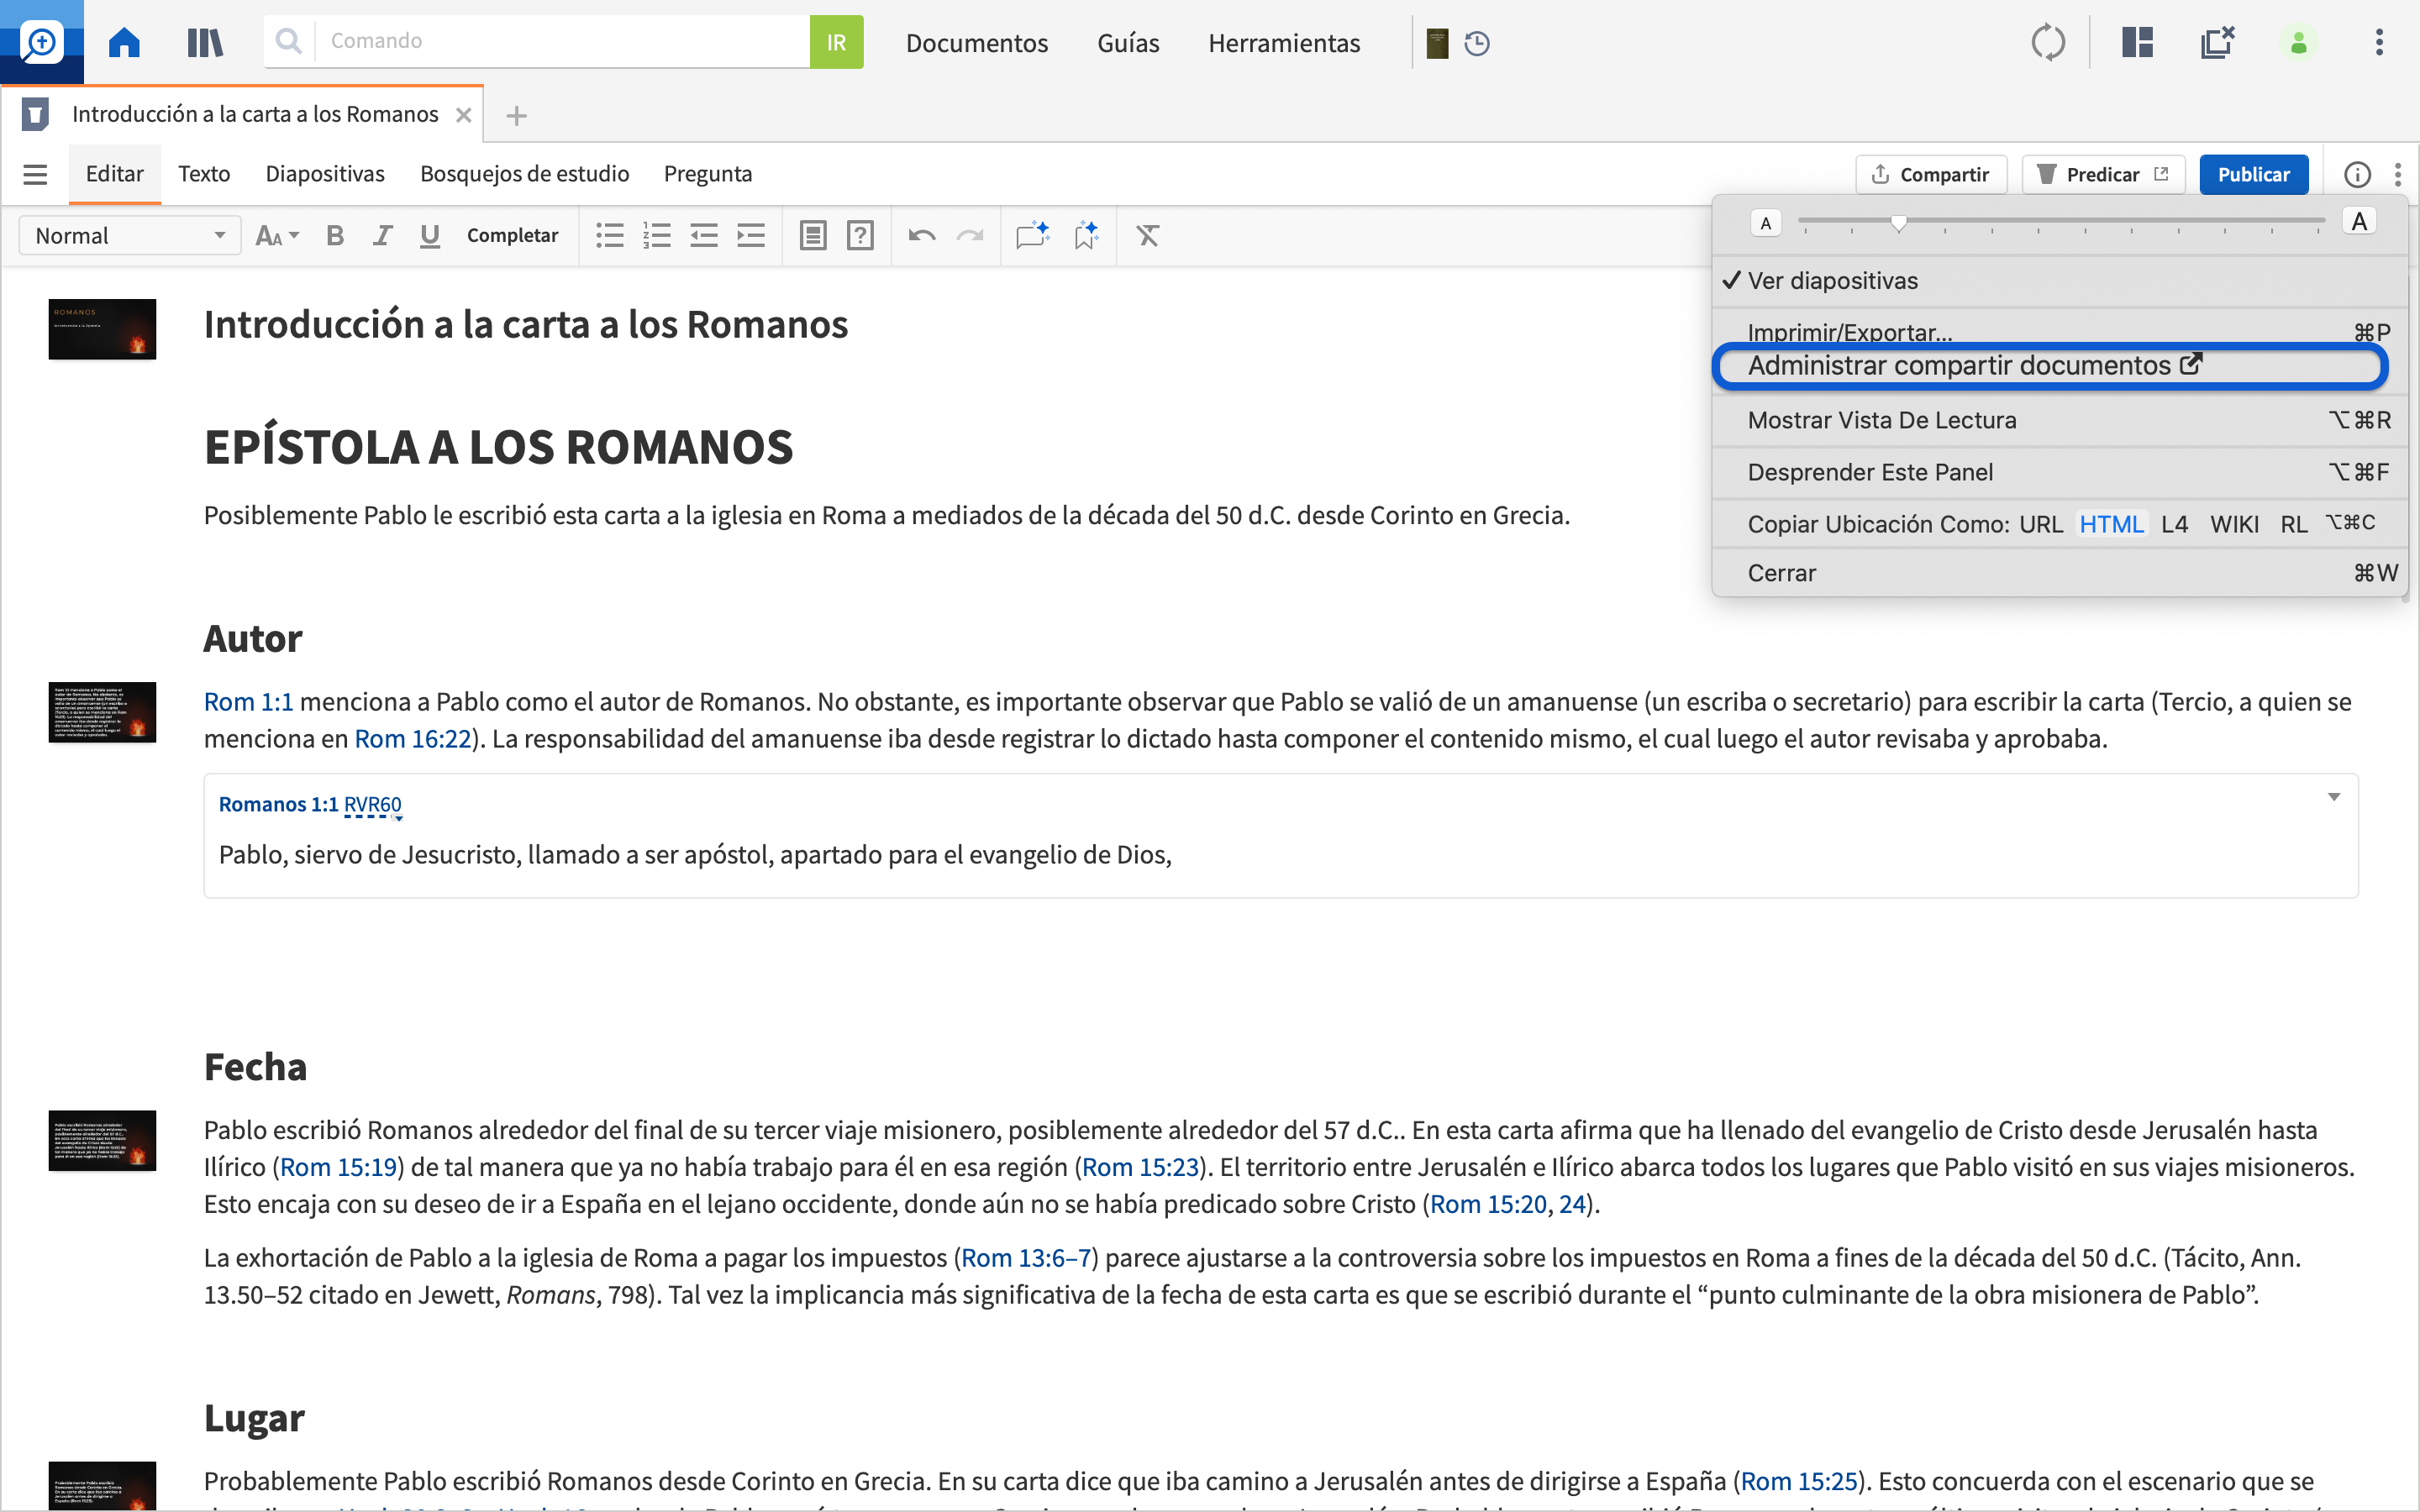The image size is (2420, 1512).
Task: Open the user account avatar
Action: coord(2298,42)
